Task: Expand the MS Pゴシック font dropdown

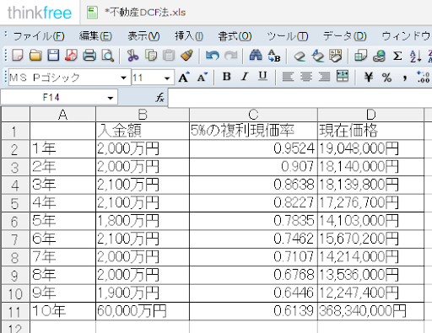Action: point(123,78)
